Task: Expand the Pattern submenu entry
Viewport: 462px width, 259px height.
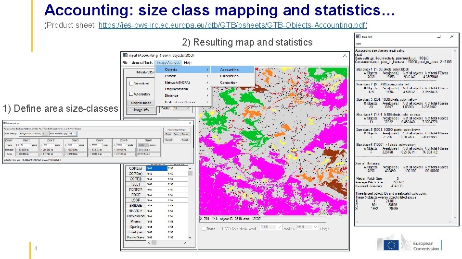Action: [183, 76]
